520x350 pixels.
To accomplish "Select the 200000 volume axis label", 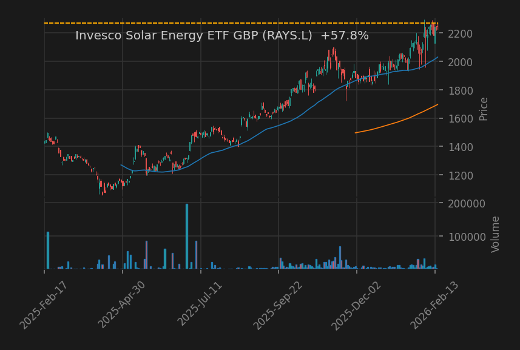I will point(465,204).
